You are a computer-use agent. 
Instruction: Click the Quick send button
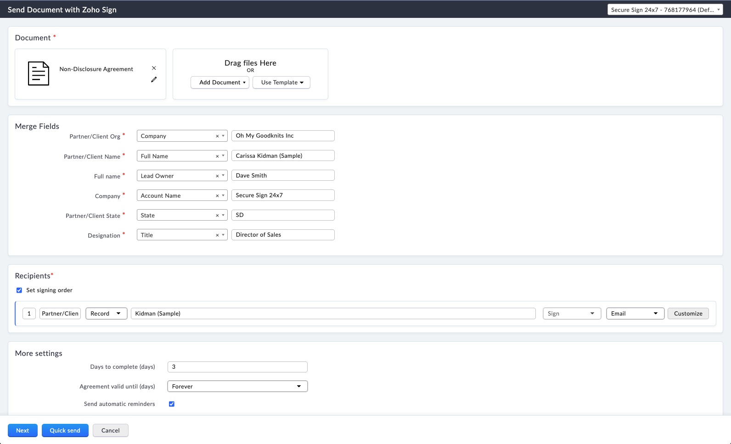[x=65, y=431]
